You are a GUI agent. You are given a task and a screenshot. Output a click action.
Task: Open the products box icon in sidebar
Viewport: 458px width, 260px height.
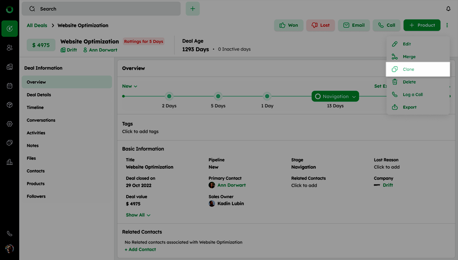click(9, 105)
